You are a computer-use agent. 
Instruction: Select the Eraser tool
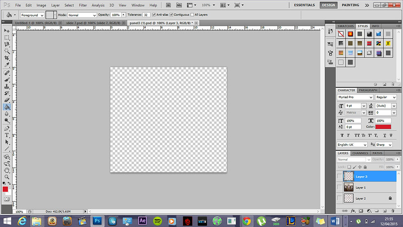(x=7, y=100)
